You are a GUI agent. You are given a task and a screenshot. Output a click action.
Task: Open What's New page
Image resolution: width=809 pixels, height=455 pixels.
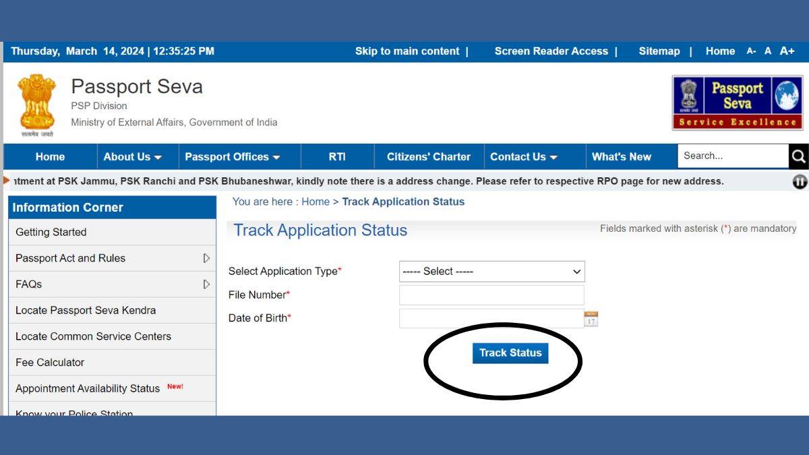[x=622, y=156]
